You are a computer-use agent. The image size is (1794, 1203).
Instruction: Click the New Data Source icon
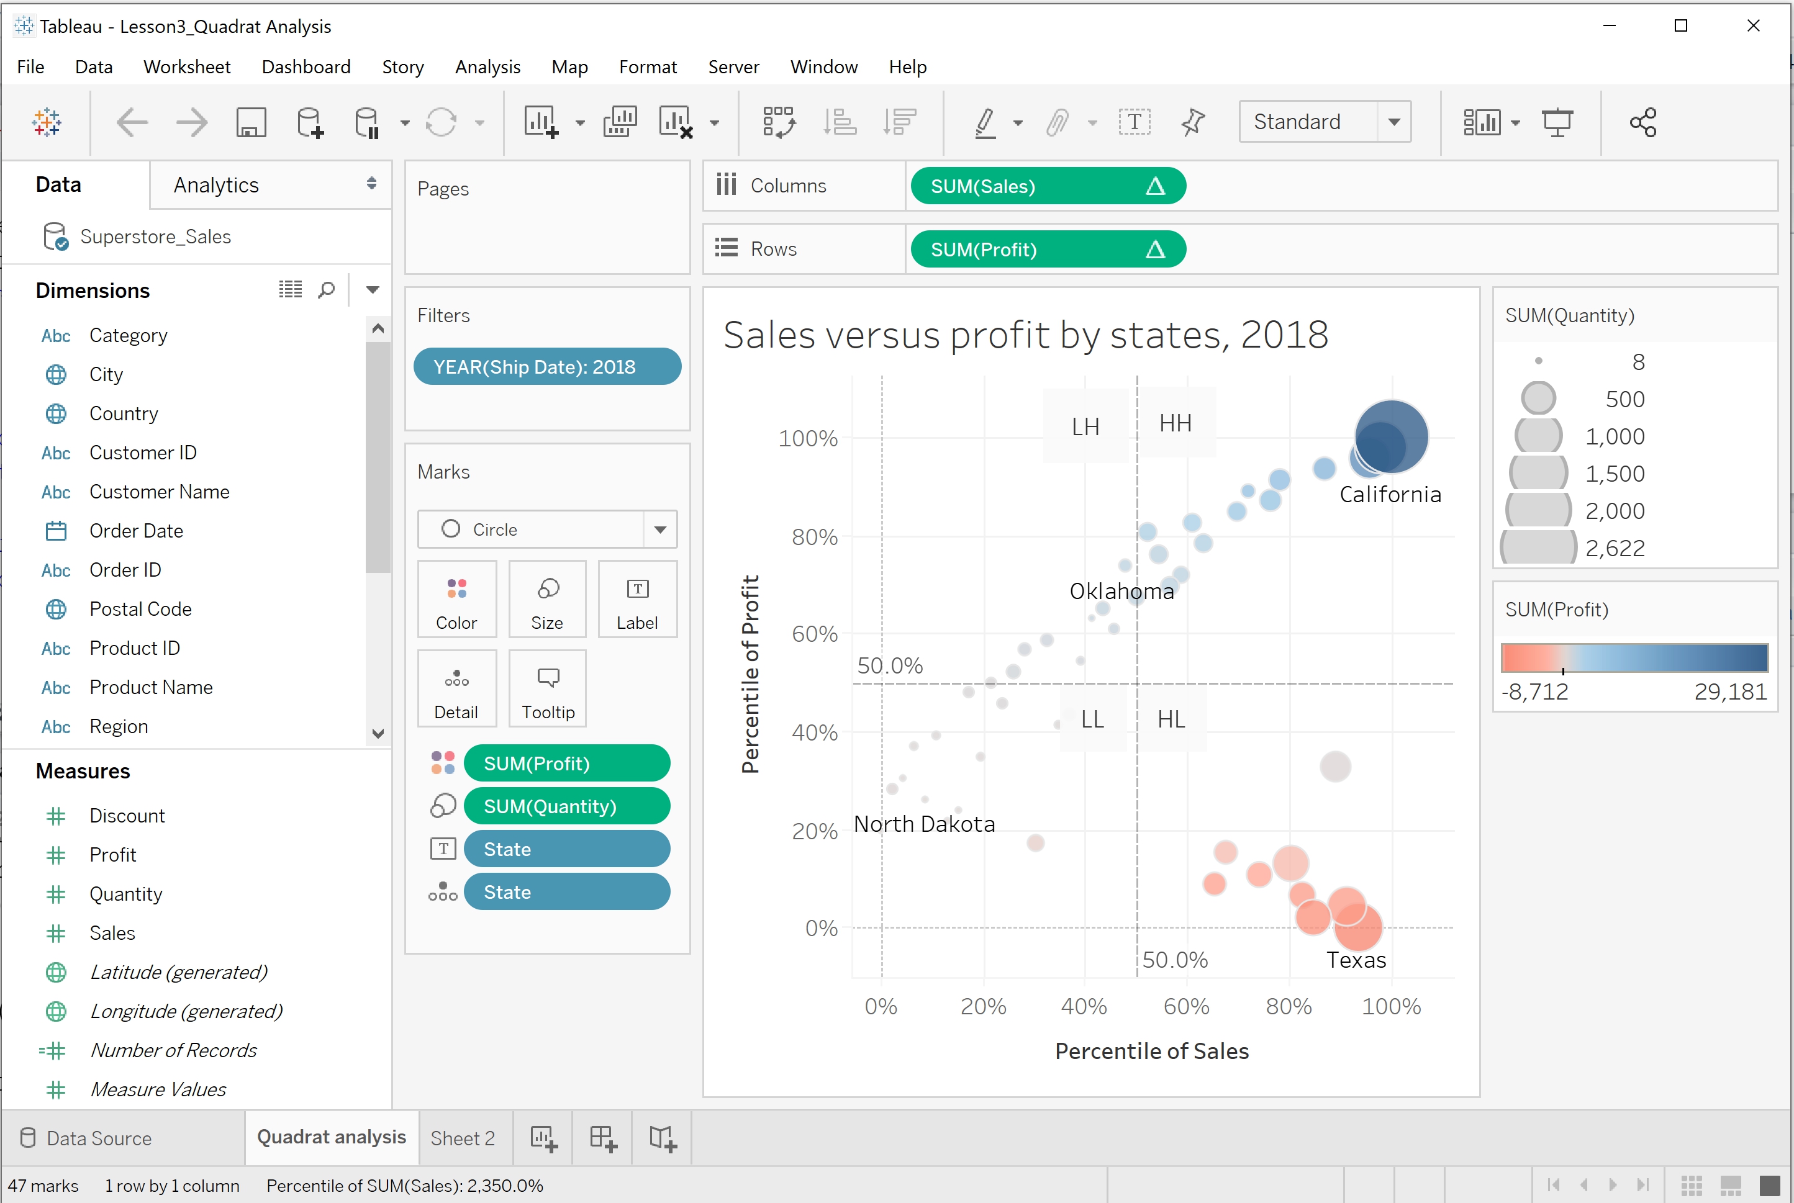pos(309,122)
